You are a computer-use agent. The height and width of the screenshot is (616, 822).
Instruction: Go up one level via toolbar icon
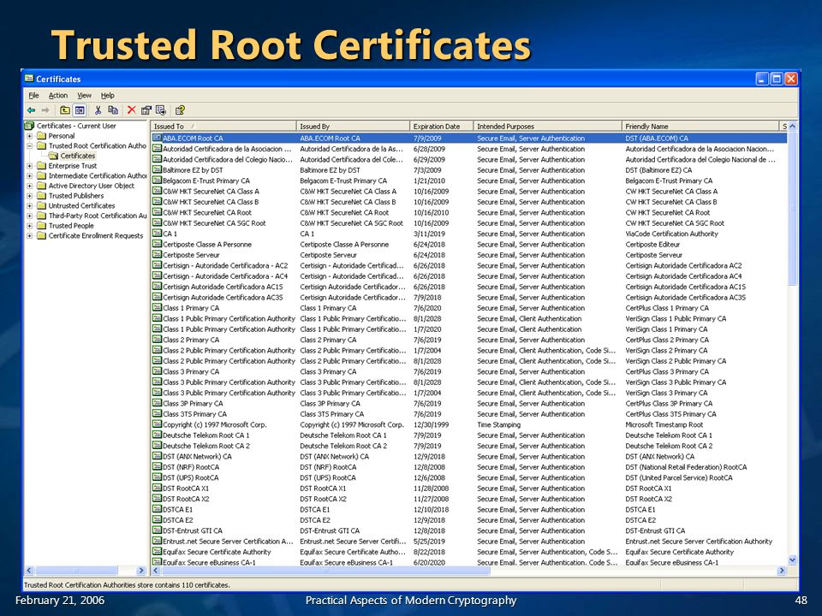pos(65,110)
